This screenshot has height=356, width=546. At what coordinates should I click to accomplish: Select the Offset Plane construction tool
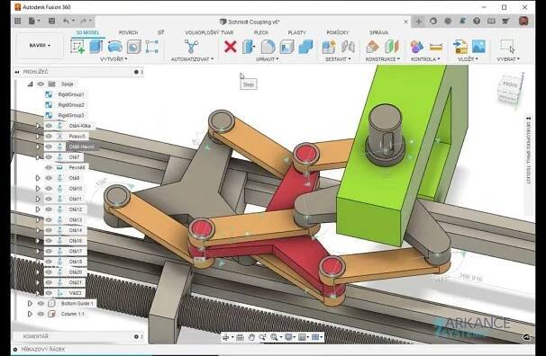pyautogui.click(x=373, y=47)
